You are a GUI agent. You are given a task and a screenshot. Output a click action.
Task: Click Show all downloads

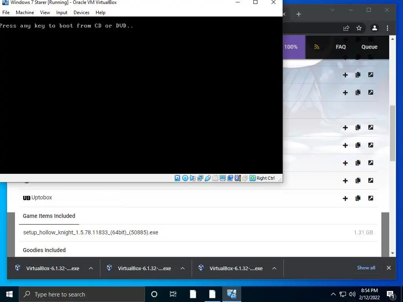pyautogui.click(x=366, y=268)
